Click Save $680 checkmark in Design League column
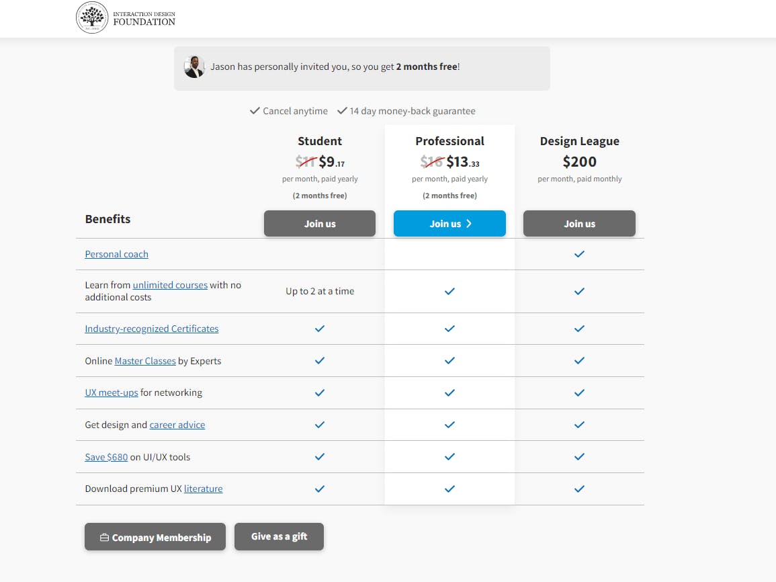The height and width of the screenshot is (582, 776). click(579, 456)
